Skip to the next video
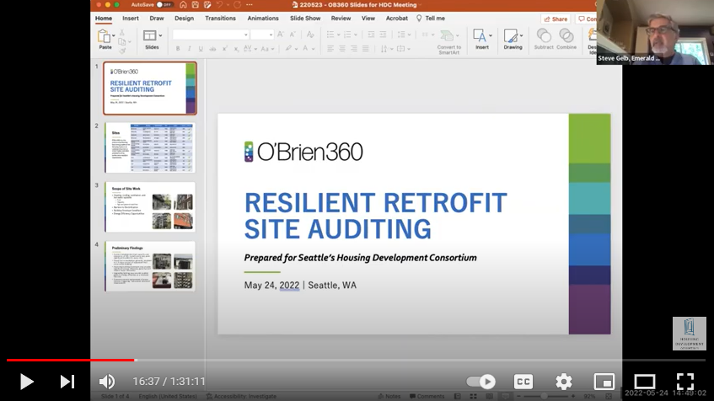The image size is (714, 401). coord(67,382)
